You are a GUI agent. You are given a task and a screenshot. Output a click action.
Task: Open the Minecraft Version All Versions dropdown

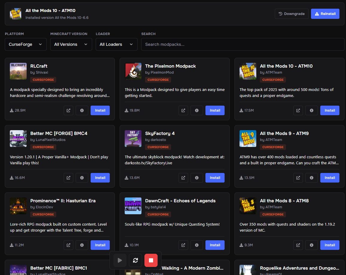71,44
